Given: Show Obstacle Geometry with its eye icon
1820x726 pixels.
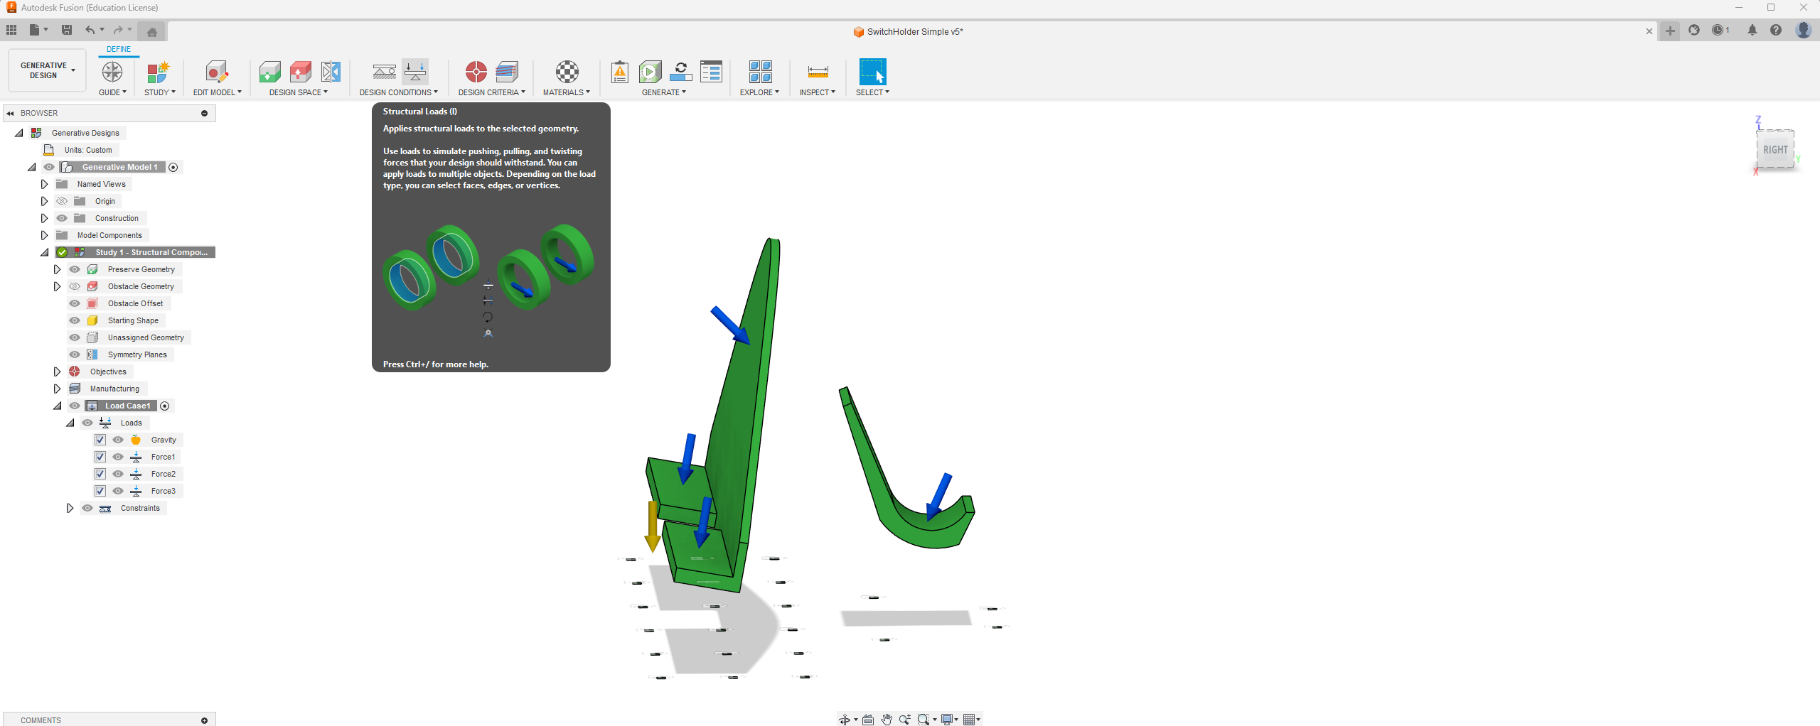Looking at the screenshot, I should click(75, 286).
